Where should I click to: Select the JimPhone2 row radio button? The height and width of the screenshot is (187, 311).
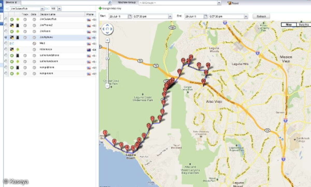[6, 25]
